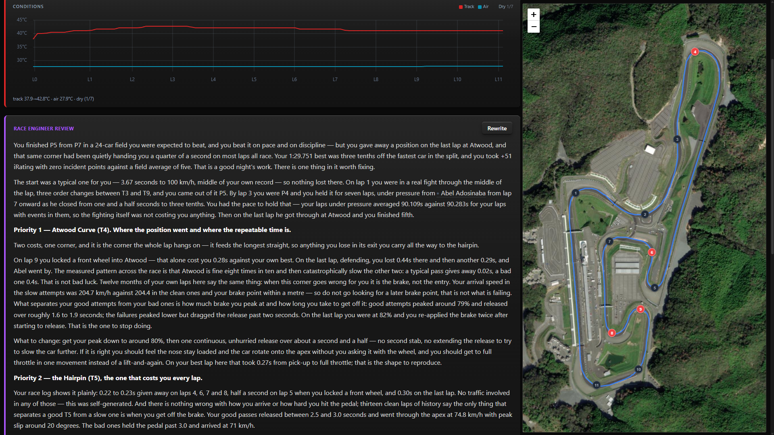Zoom out on the track map

coord(533,27)
